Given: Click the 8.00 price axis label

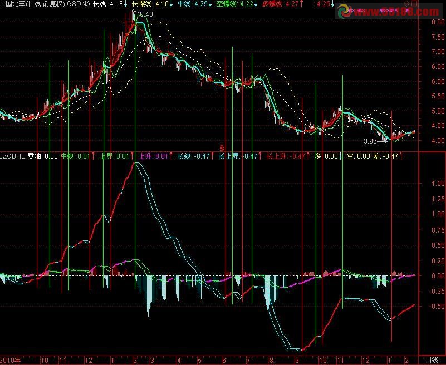Looking at the screenshot, I should [438, 22].
